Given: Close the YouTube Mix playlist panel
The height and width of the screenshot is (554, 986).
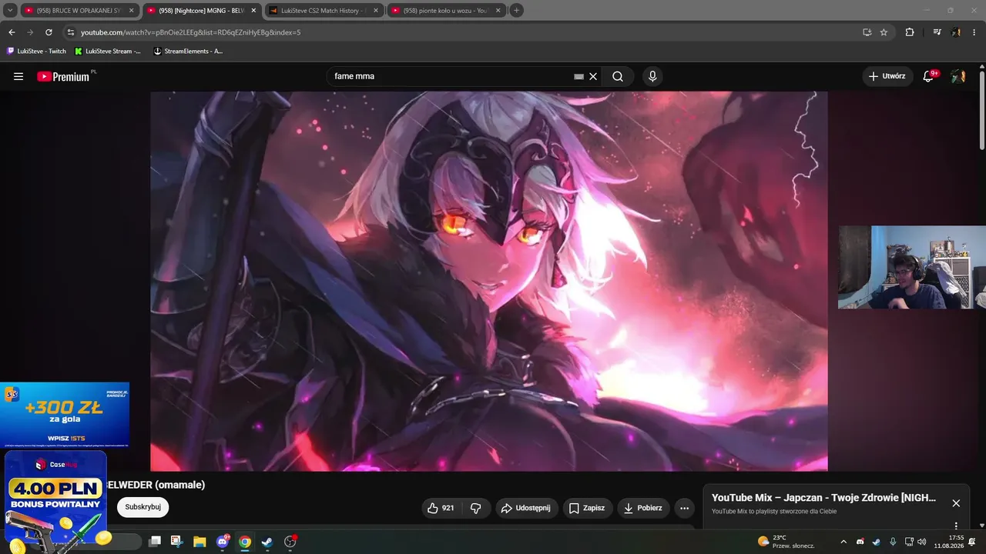Looking at the screenshot, I should coord(956,503).
